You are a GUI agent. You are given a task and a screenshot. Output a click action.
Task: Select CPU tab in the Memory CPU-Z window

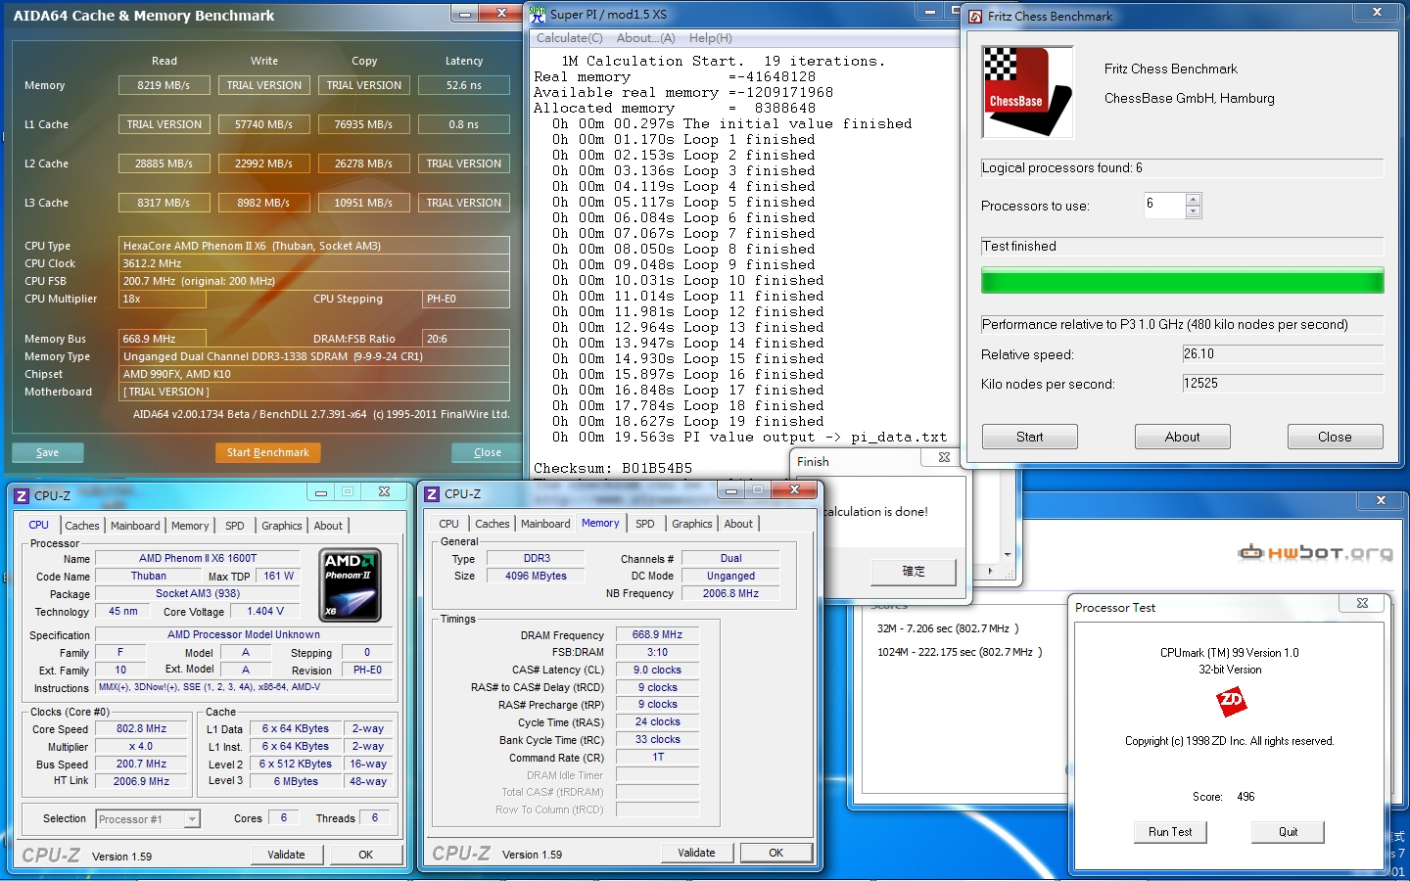(449, 524)
